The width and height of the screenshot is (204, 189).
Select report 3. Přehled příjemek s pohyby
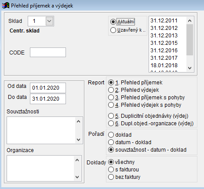coord(111,98)
